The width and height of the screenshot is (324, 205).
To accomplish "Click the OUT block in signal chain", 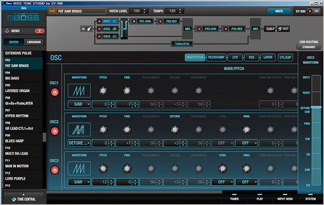I will pyautogui.click(x=283, y=29).
